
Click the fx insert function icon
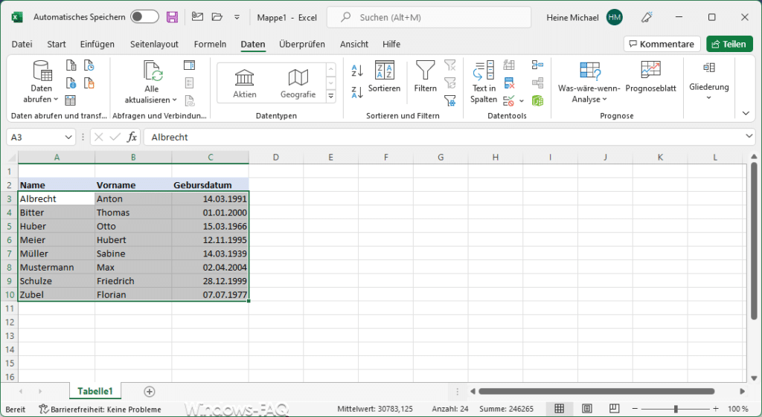click(x=132, y=138)
